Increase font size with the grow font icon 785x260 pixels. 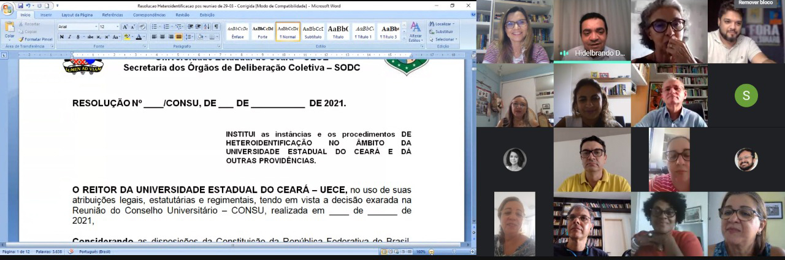click(x=125, y=27)
